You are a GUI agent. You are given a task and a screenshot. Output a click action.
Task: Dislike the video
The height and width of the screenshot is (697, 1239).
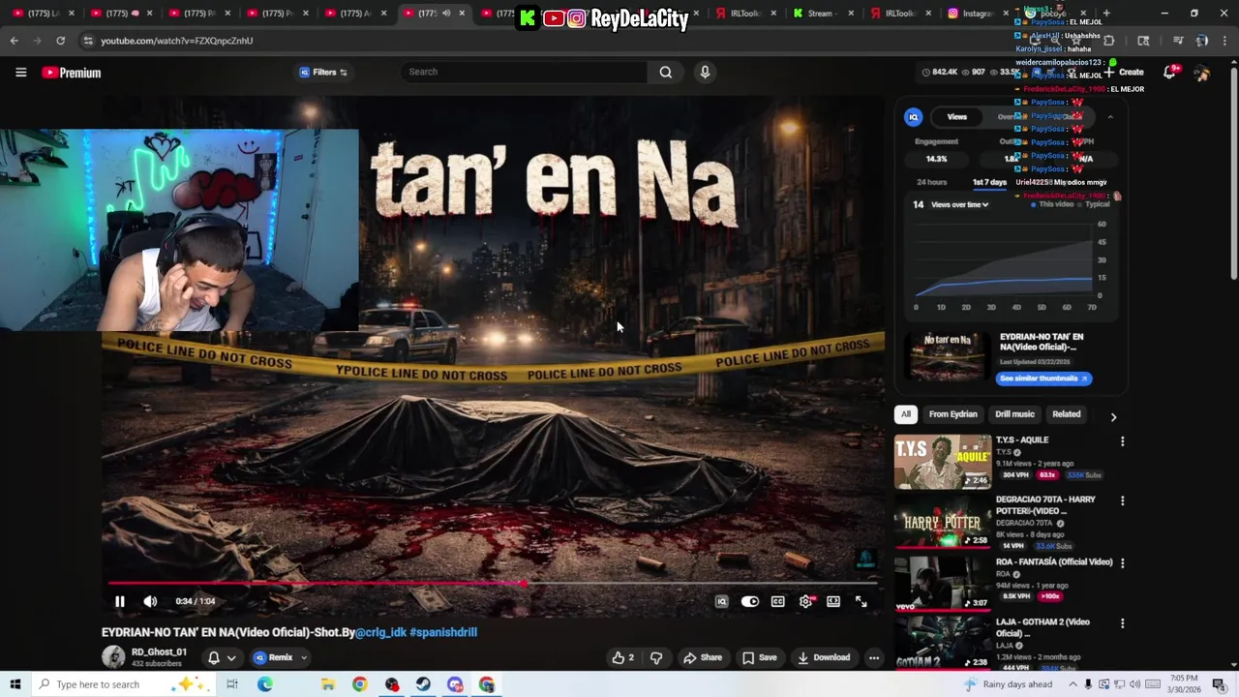656,657
